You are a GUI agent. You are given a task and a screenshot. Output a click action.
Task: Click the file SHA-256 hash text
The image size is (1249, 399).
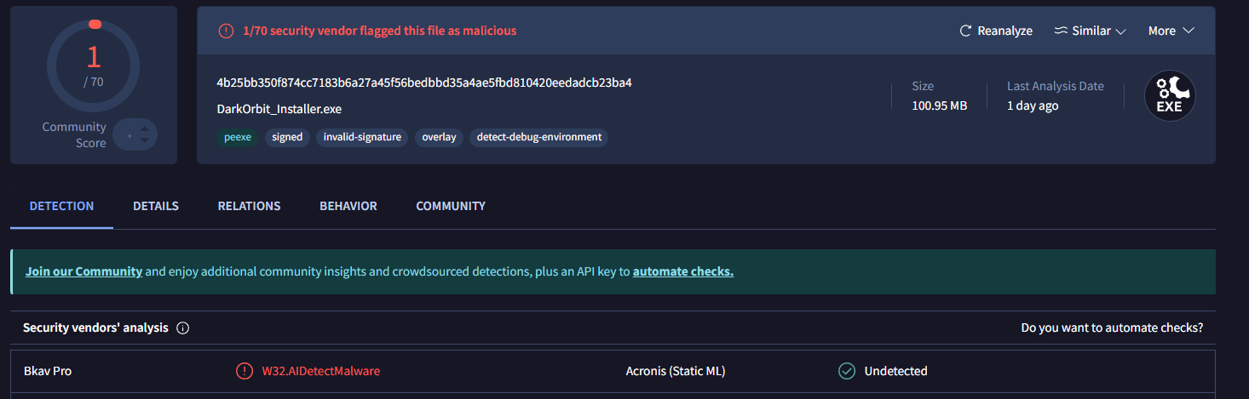(x=424, y=83)
